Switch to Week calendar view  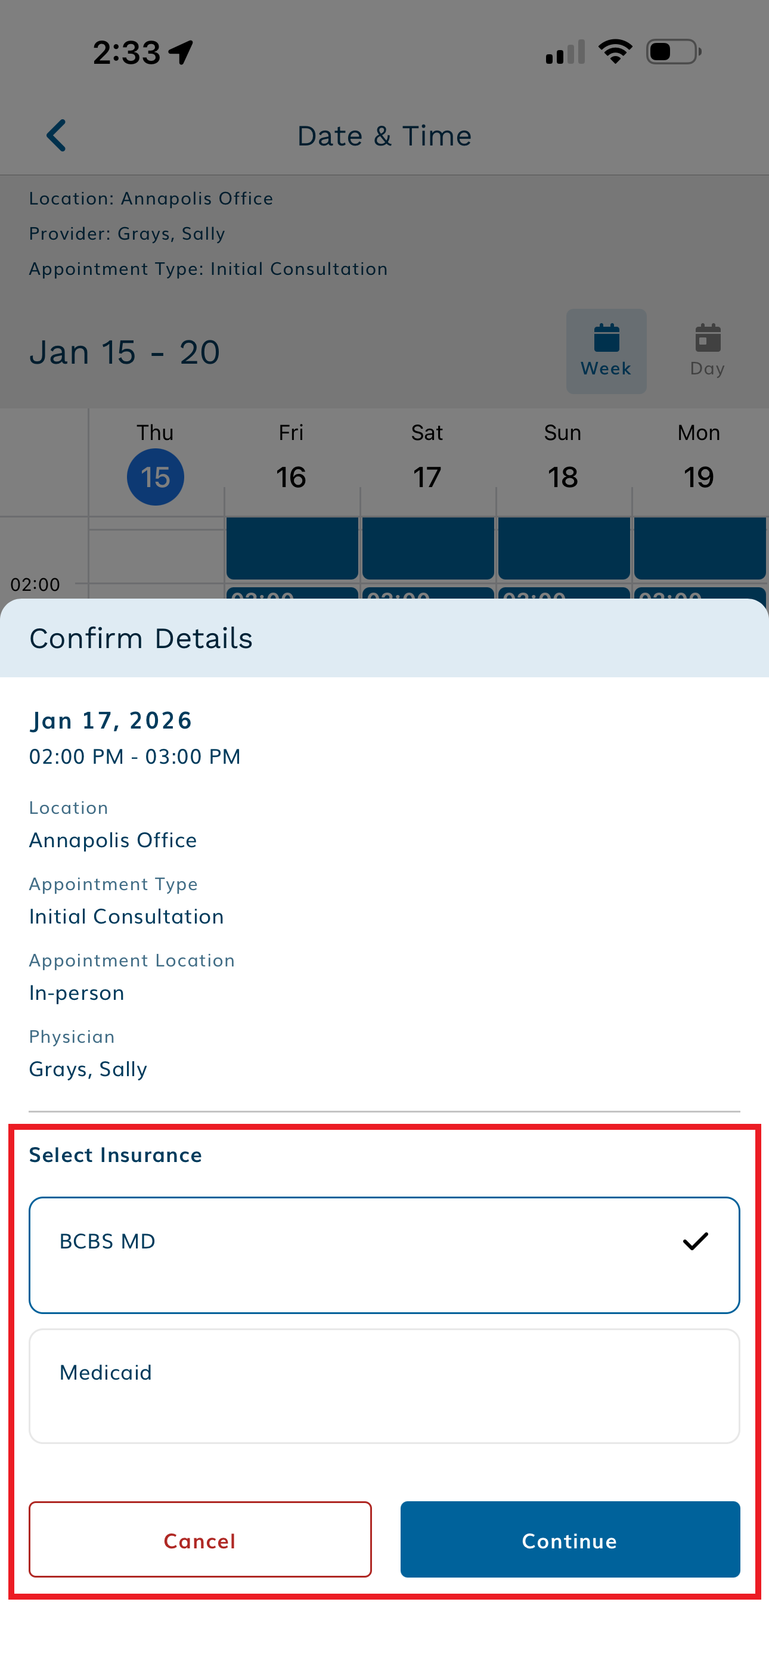pyautogui.click(x=606, y=351)
